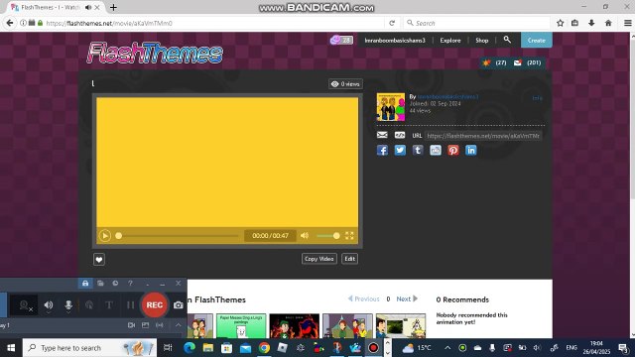
Task: Go back in the browser
Action: [10, 23]
